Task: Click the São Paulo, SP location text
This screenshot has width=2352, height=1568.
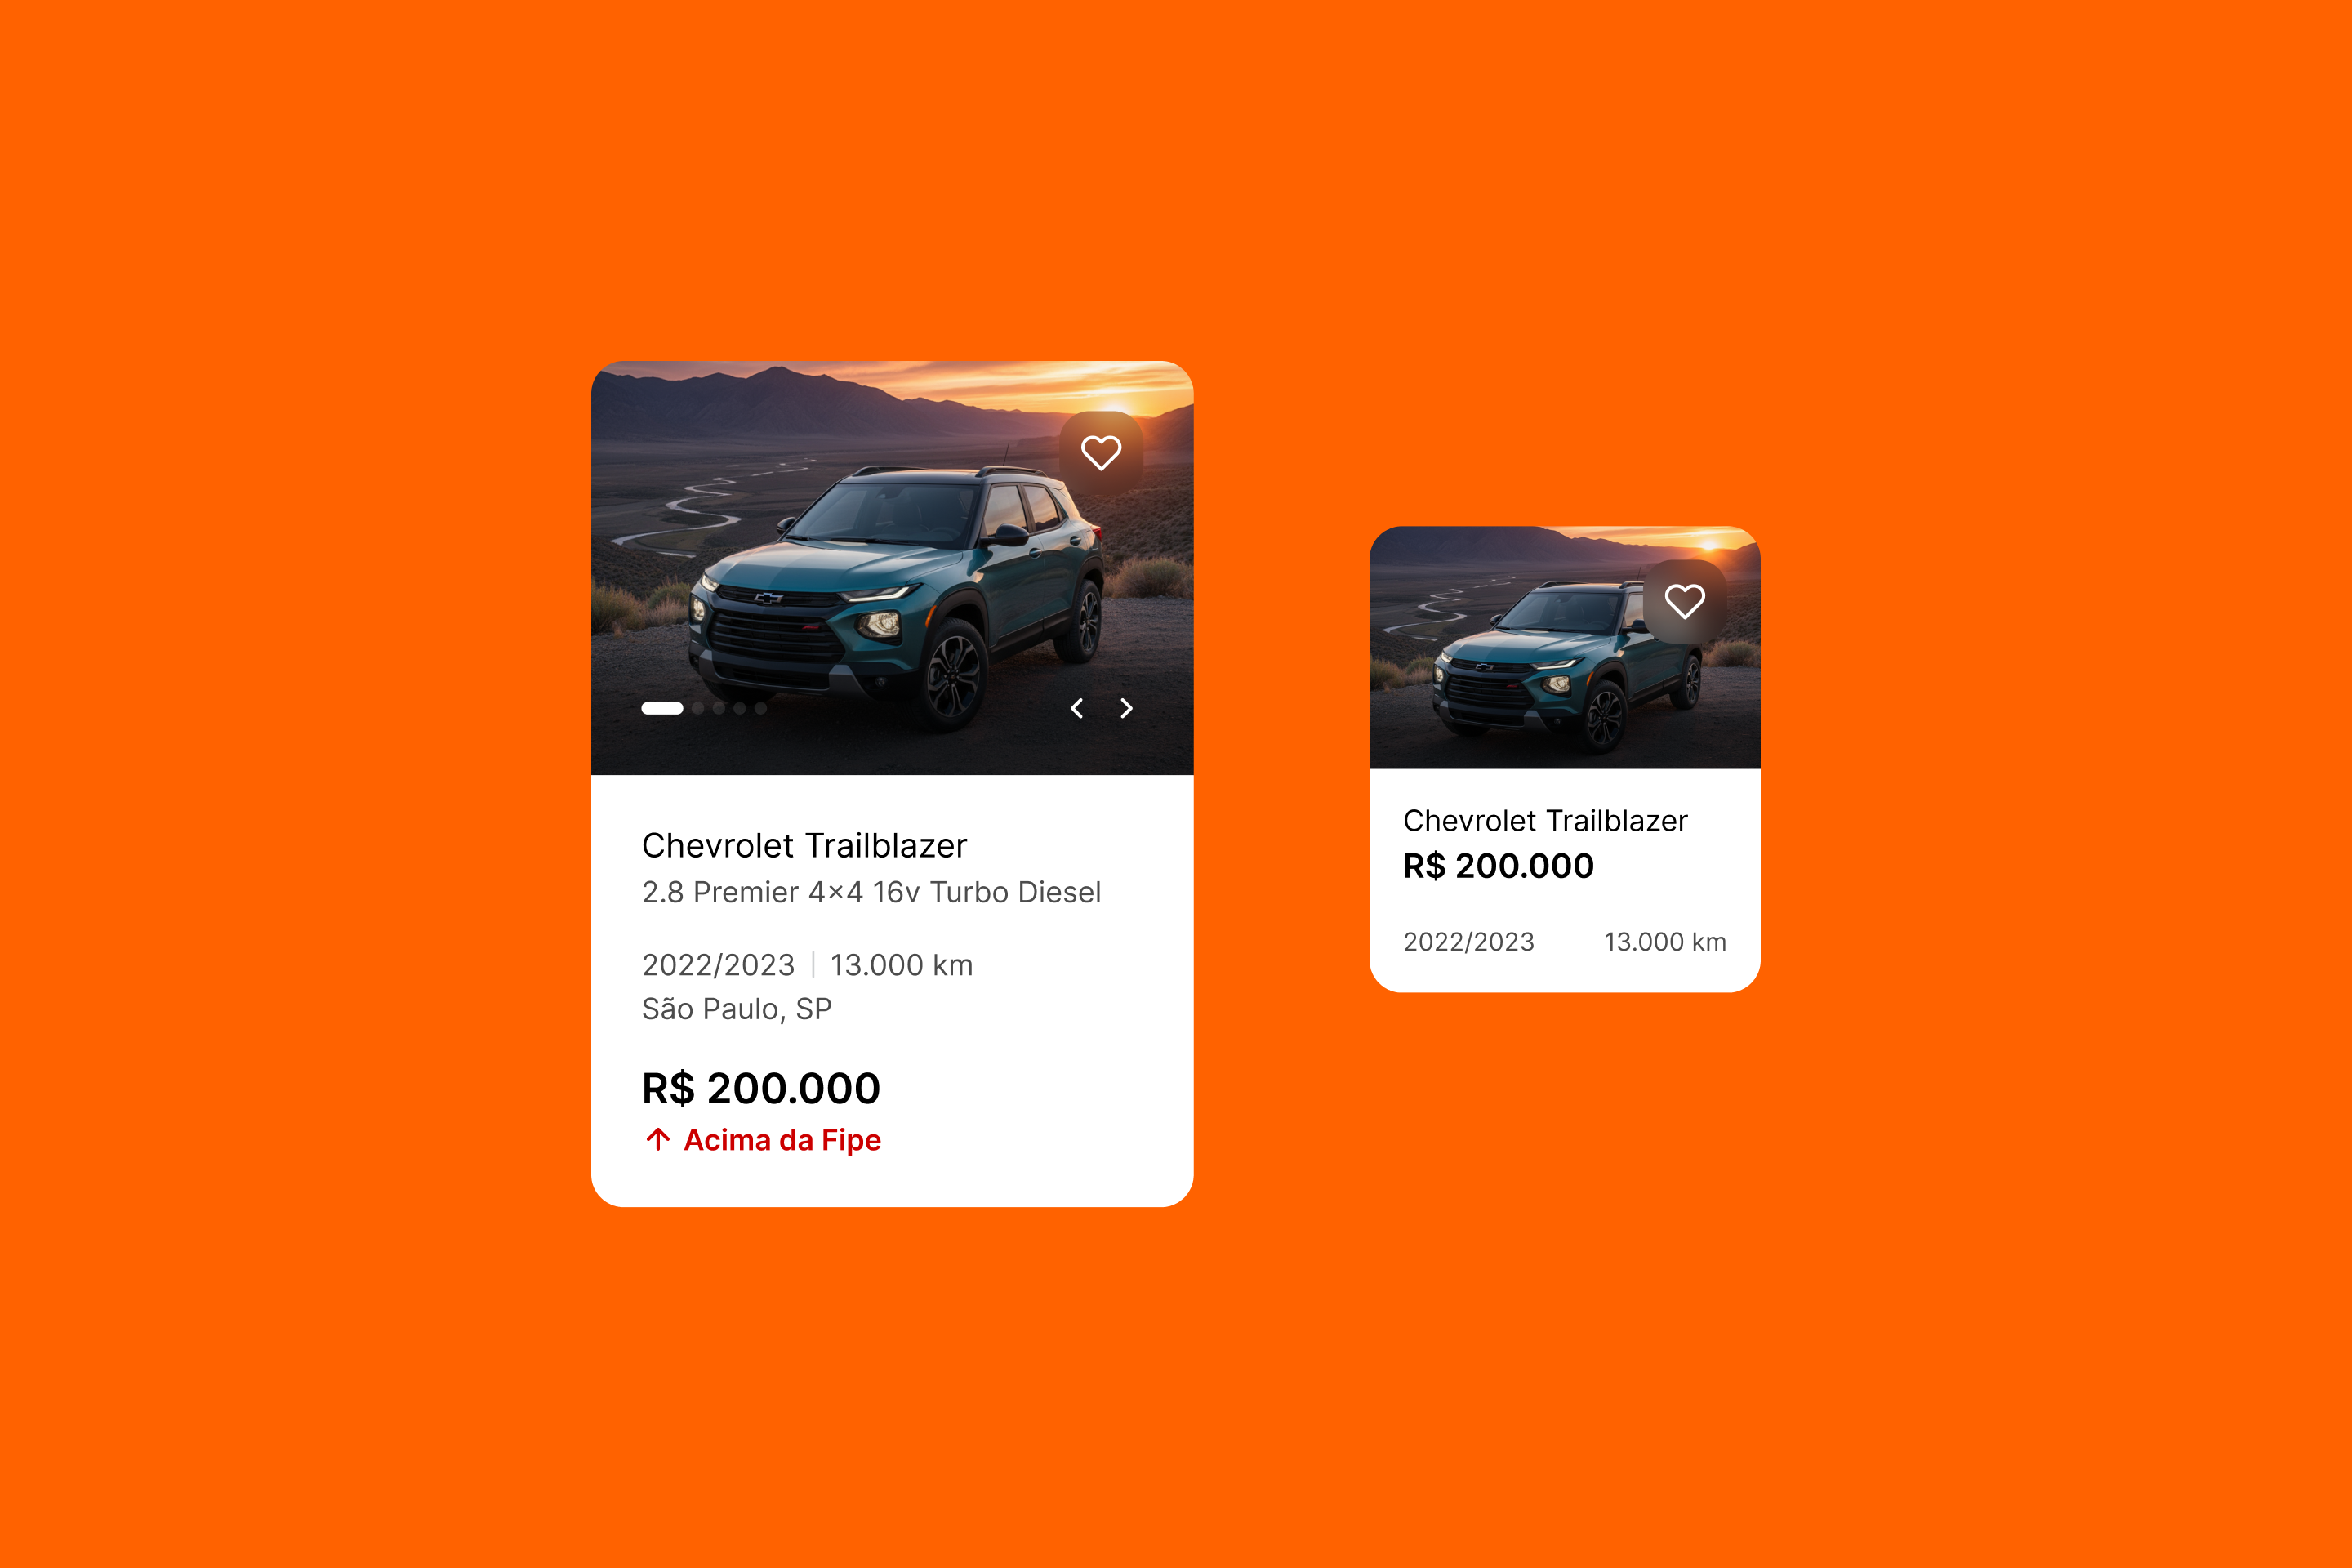Action: 737,1009
